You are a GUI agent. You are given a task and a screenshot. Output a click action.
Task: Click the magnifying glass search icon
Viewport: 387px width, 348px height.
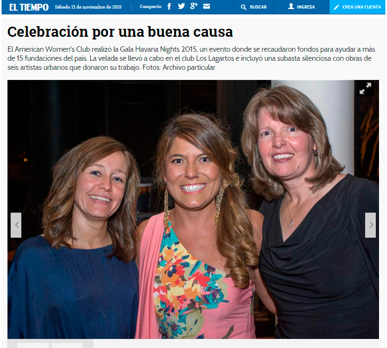244,7
